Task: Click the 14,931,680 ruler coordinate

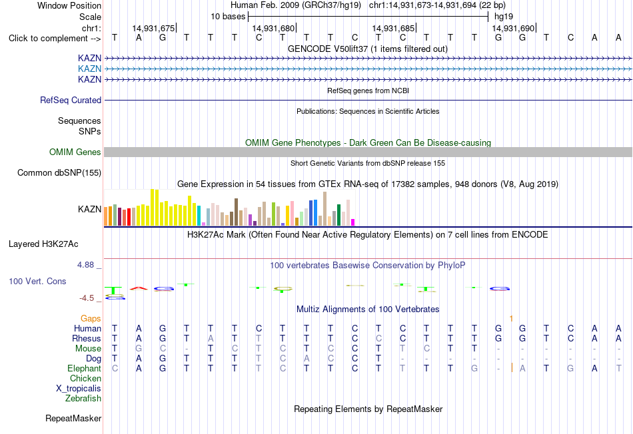Action: coord(273,28)
